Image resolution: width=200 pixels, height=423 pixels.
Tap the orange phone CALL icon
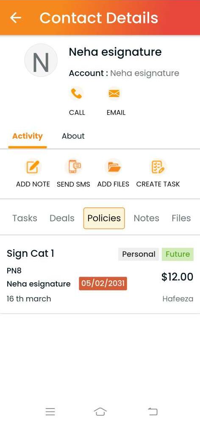(77, 94)
